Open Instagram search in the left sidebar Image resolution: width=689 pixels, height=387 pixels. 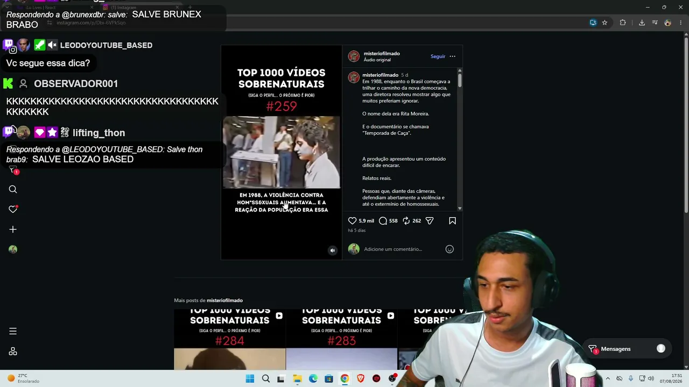click(x=13, y=189)
